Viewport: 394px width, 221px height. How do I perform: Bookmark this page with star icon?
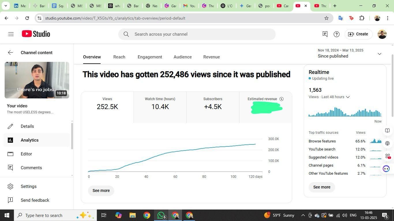point(326,18)
